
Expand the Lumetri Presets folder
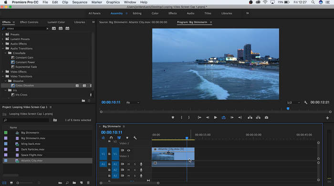click(2, 39)
